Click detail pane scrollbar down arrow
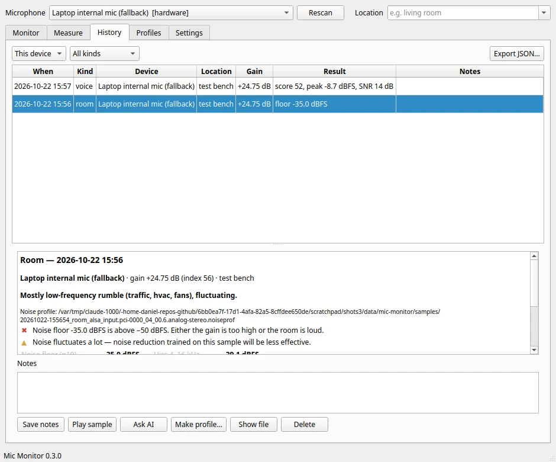The image size is (556, 462). click(534, 350)
